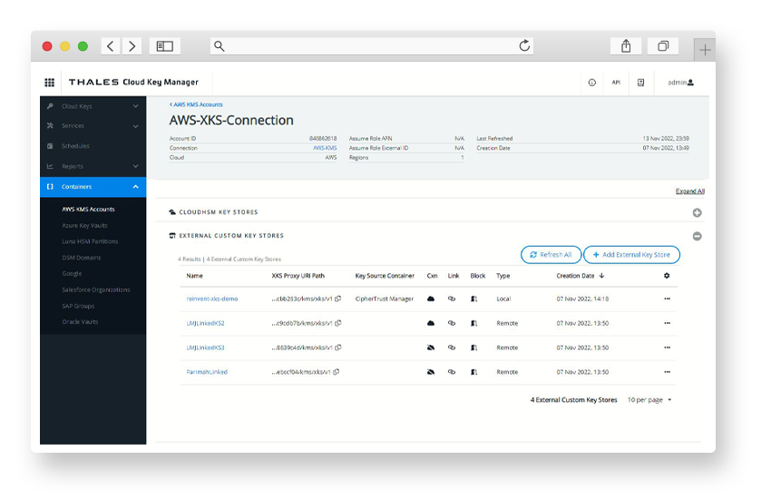Copy URI path for reinvent-xks-demo
771x499 pixels.
pos(337,298)
